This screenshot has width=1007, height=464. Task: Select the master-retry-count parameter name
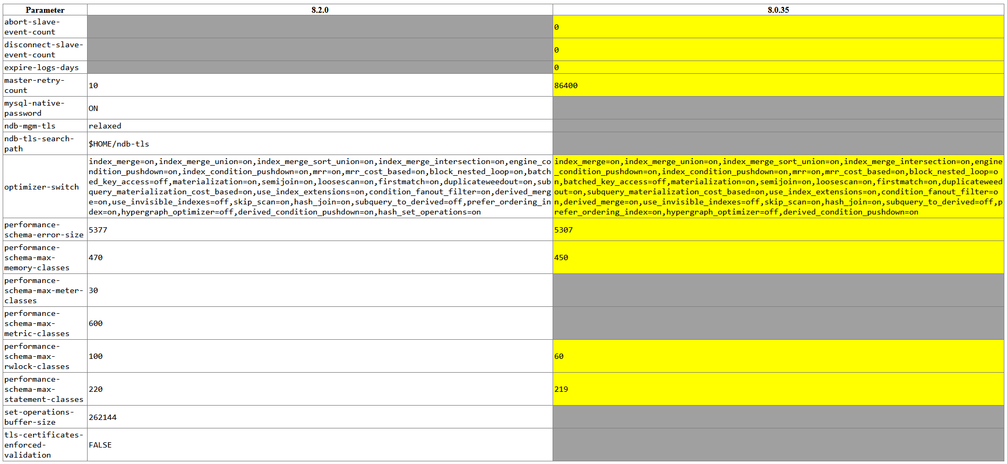pos(34,85)
